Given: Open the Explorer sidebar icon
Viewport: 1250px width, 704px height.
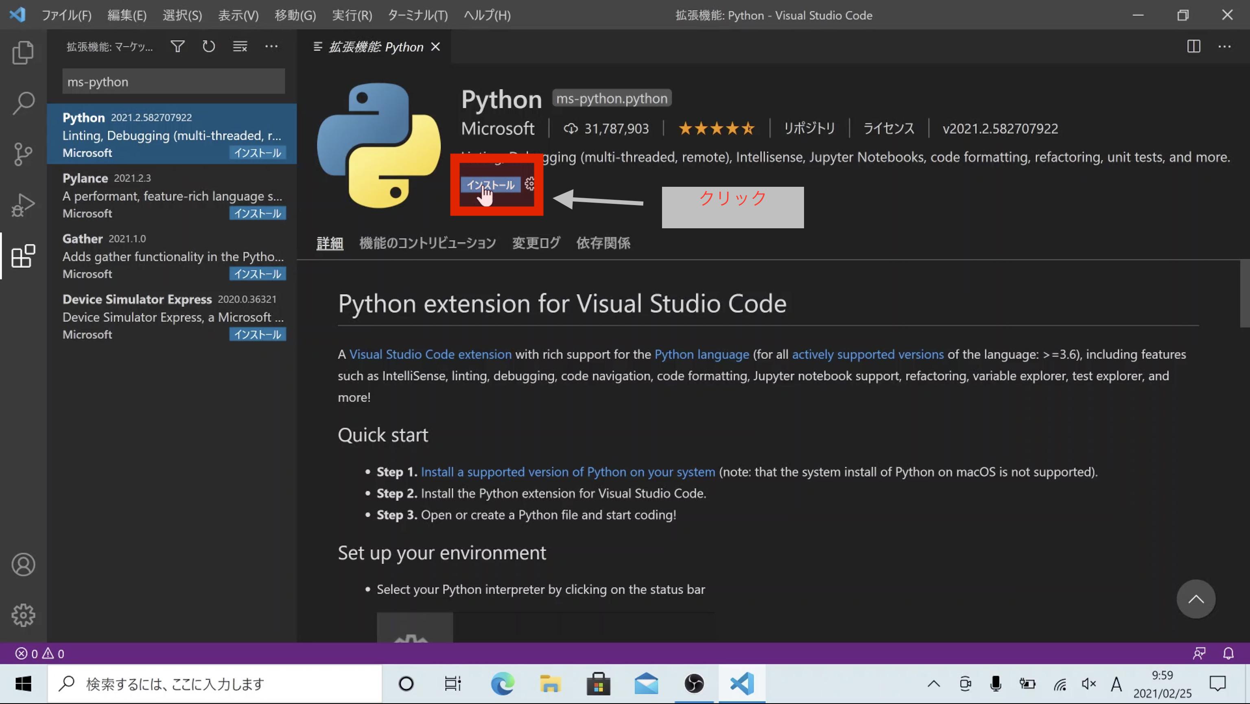Looking at the screenshot, I should 23,52.
